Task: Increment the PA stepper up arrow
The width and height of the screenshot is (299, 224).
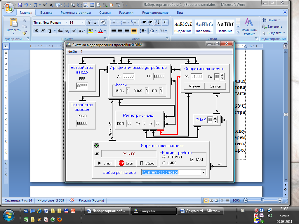Action: click(222, 75)
